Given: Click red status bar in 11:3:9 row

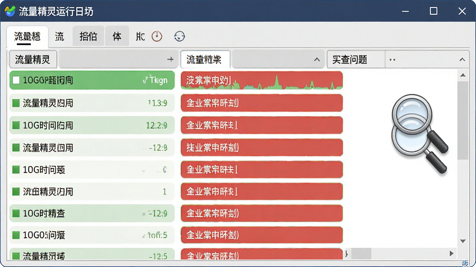Looking at the screenshot, I should pyautogui.click(x=262, y=103).
